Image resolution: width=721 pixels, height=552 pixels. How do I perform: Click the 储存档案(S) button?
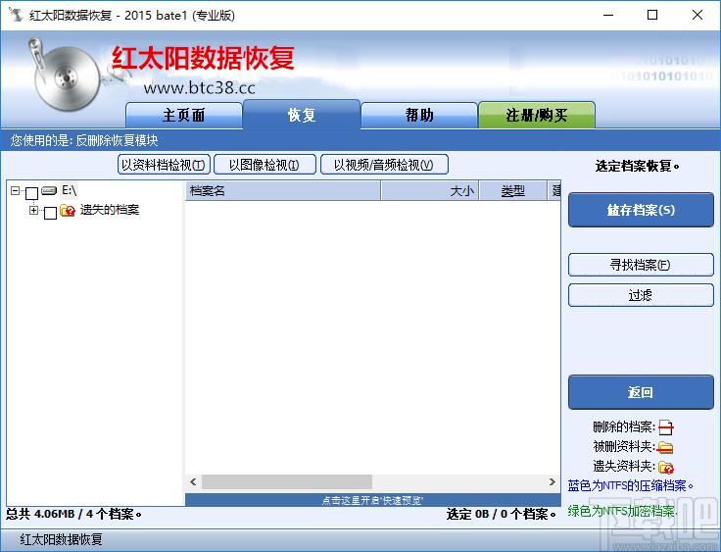[641, 210]
